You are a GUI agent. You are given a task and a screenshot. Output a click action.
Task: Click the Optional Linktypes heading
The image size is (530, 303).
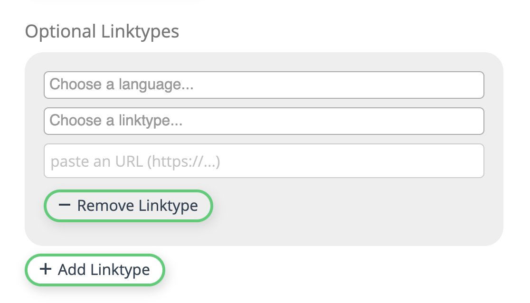coord(103,31)
